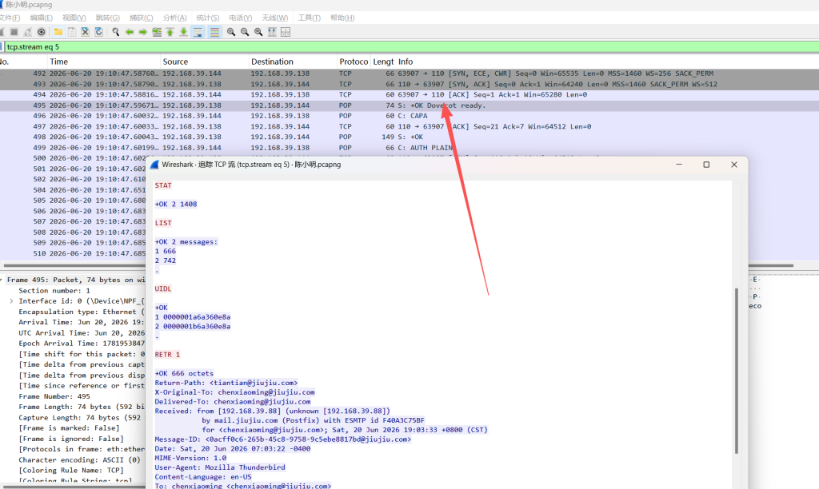Image resolution: width=819 pixels, height=489 pixels.
Task: Reset text to normal size icon
Action: click(x=258, y=32)
